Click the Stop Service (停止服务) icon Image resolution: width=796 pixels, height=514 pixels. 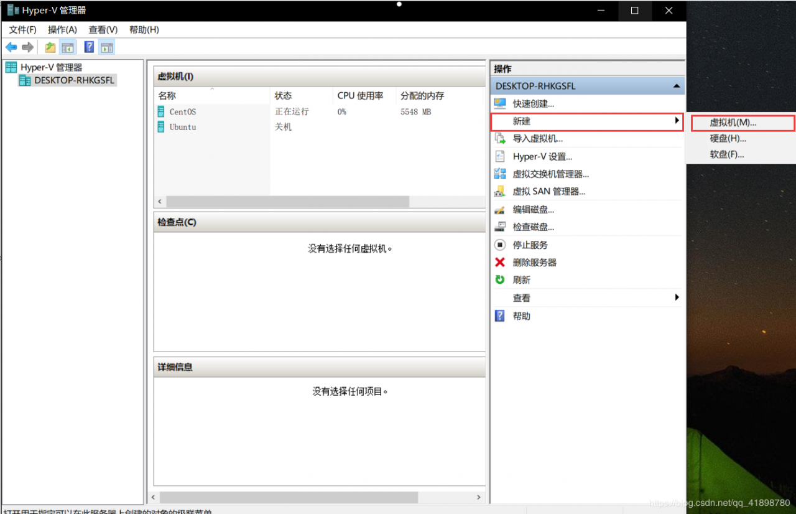tap(500, 245)
